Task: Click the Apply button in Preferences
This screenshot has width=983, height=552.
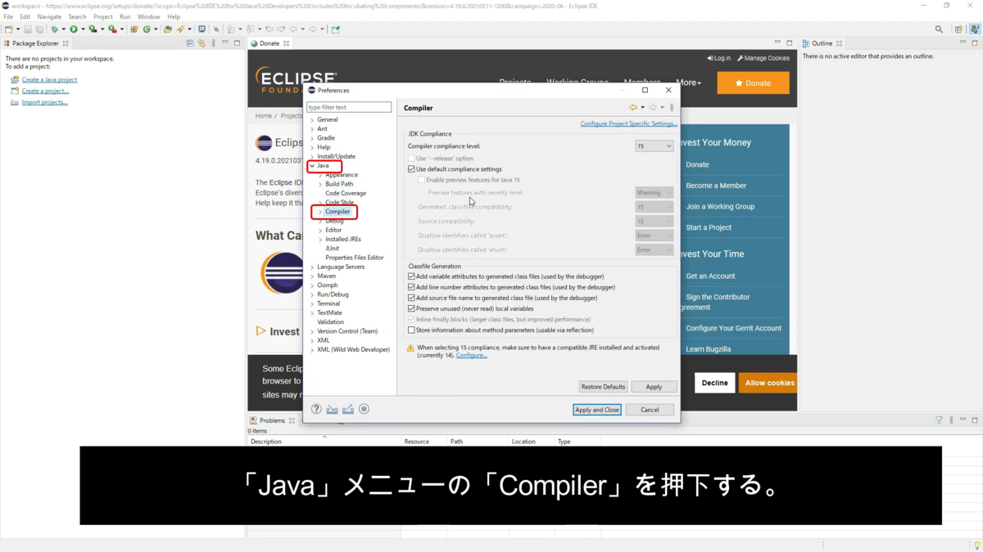Action: [x=654, y=387]
